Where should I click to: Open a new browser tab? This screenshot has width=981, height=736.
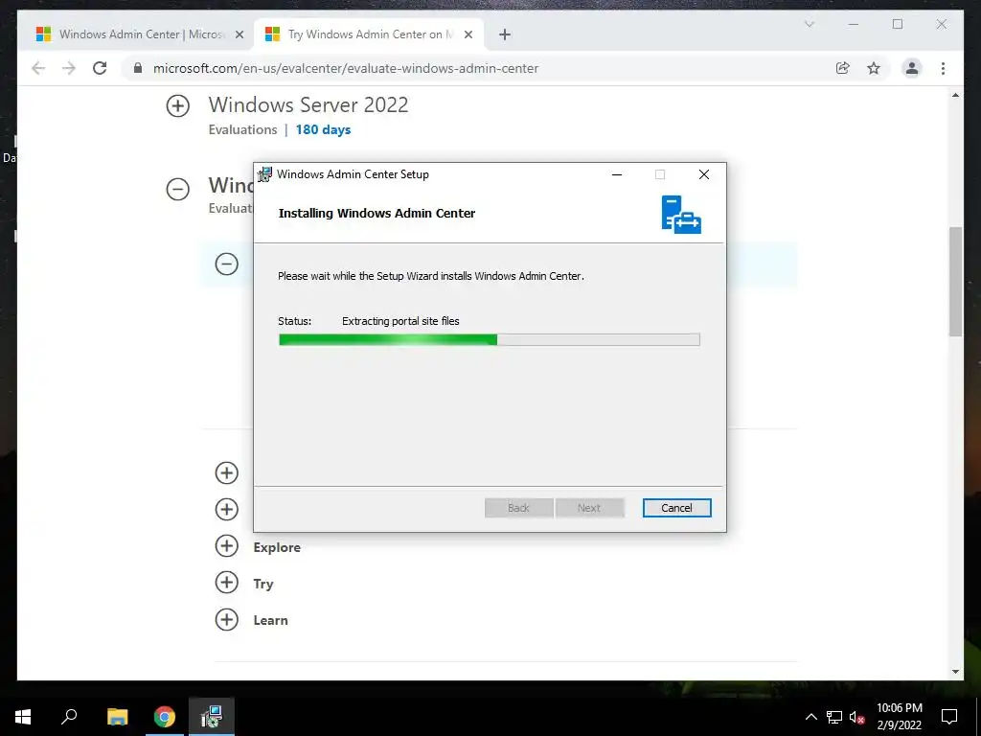(505, 34)
